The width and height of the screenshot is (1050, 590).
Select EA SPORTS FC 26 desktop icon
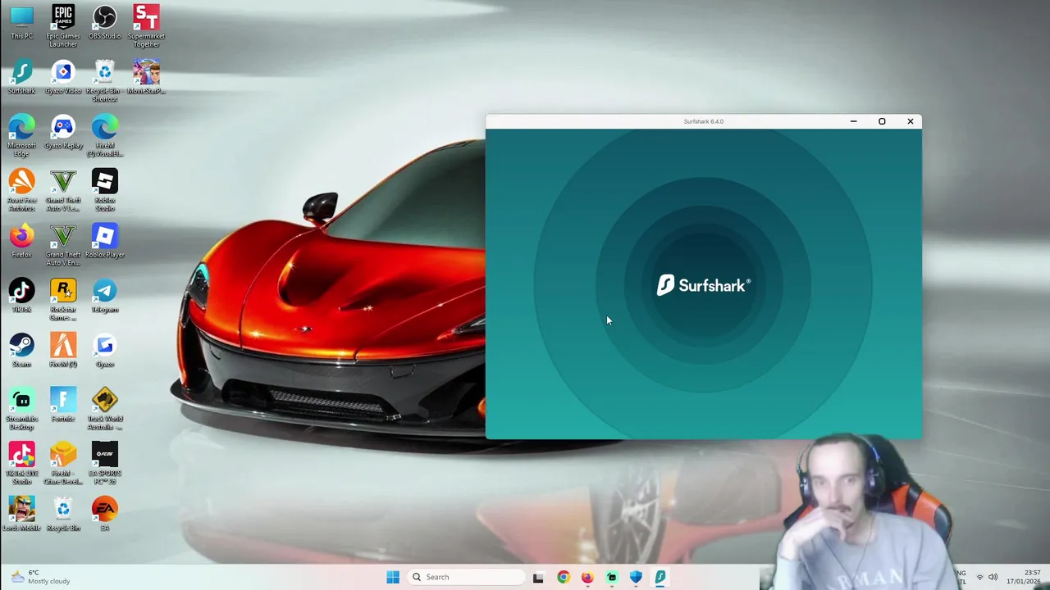(104, 464)
